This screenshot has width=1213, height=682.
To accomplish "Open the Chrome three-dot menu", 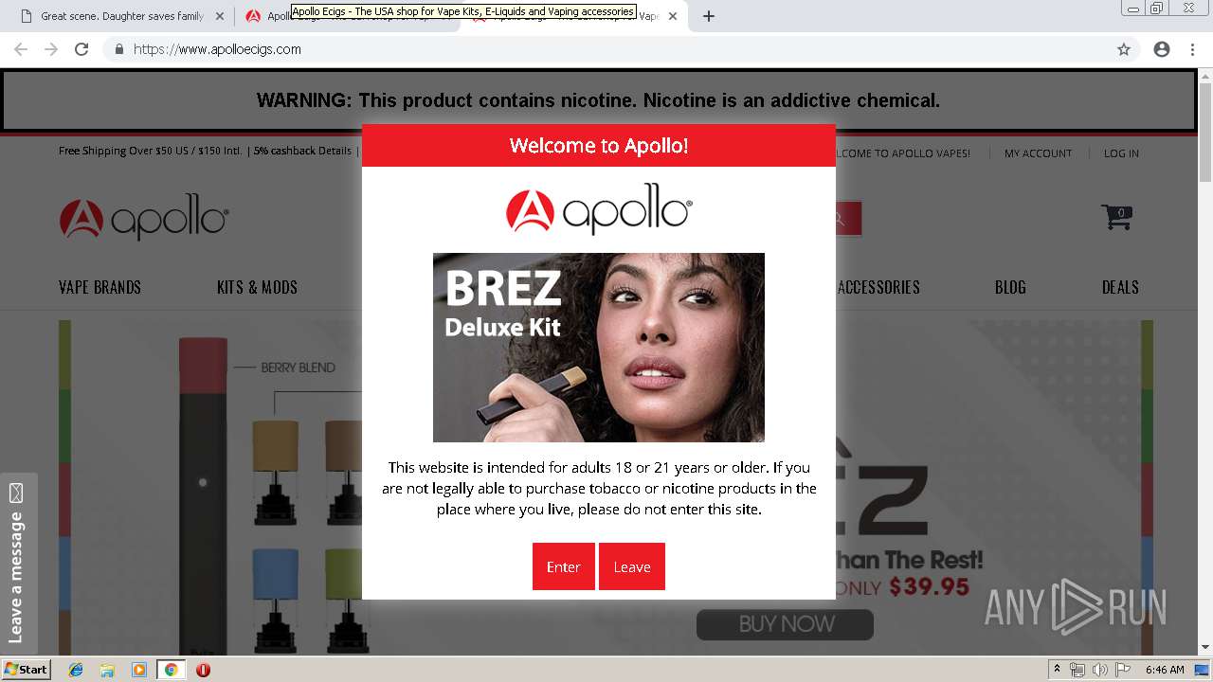I will point(1192,49).
